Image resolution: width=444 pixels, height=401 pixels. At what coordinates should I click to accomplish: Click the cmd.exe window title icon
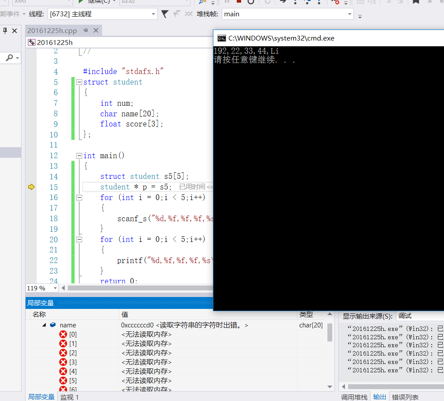(221, 38)
